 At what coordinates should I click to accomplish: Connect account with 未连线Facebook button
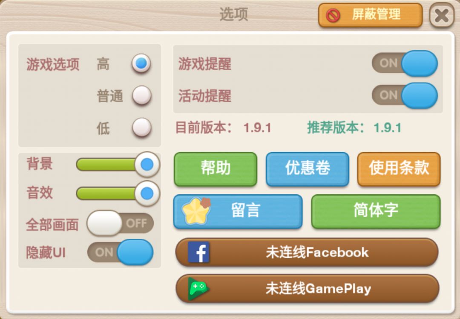tap(307, 252)
